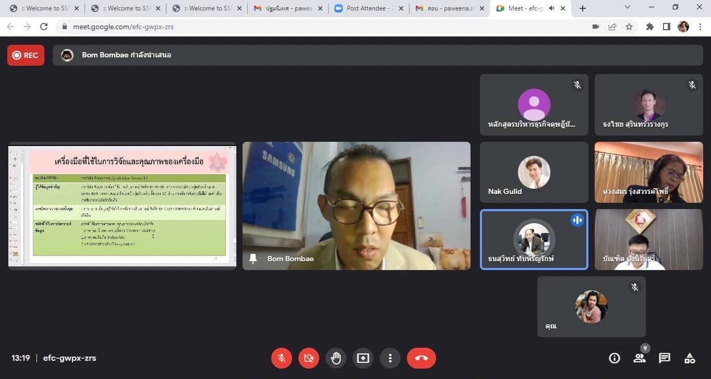Click the pin icon on Bom Bombae tile

point(254,259)
